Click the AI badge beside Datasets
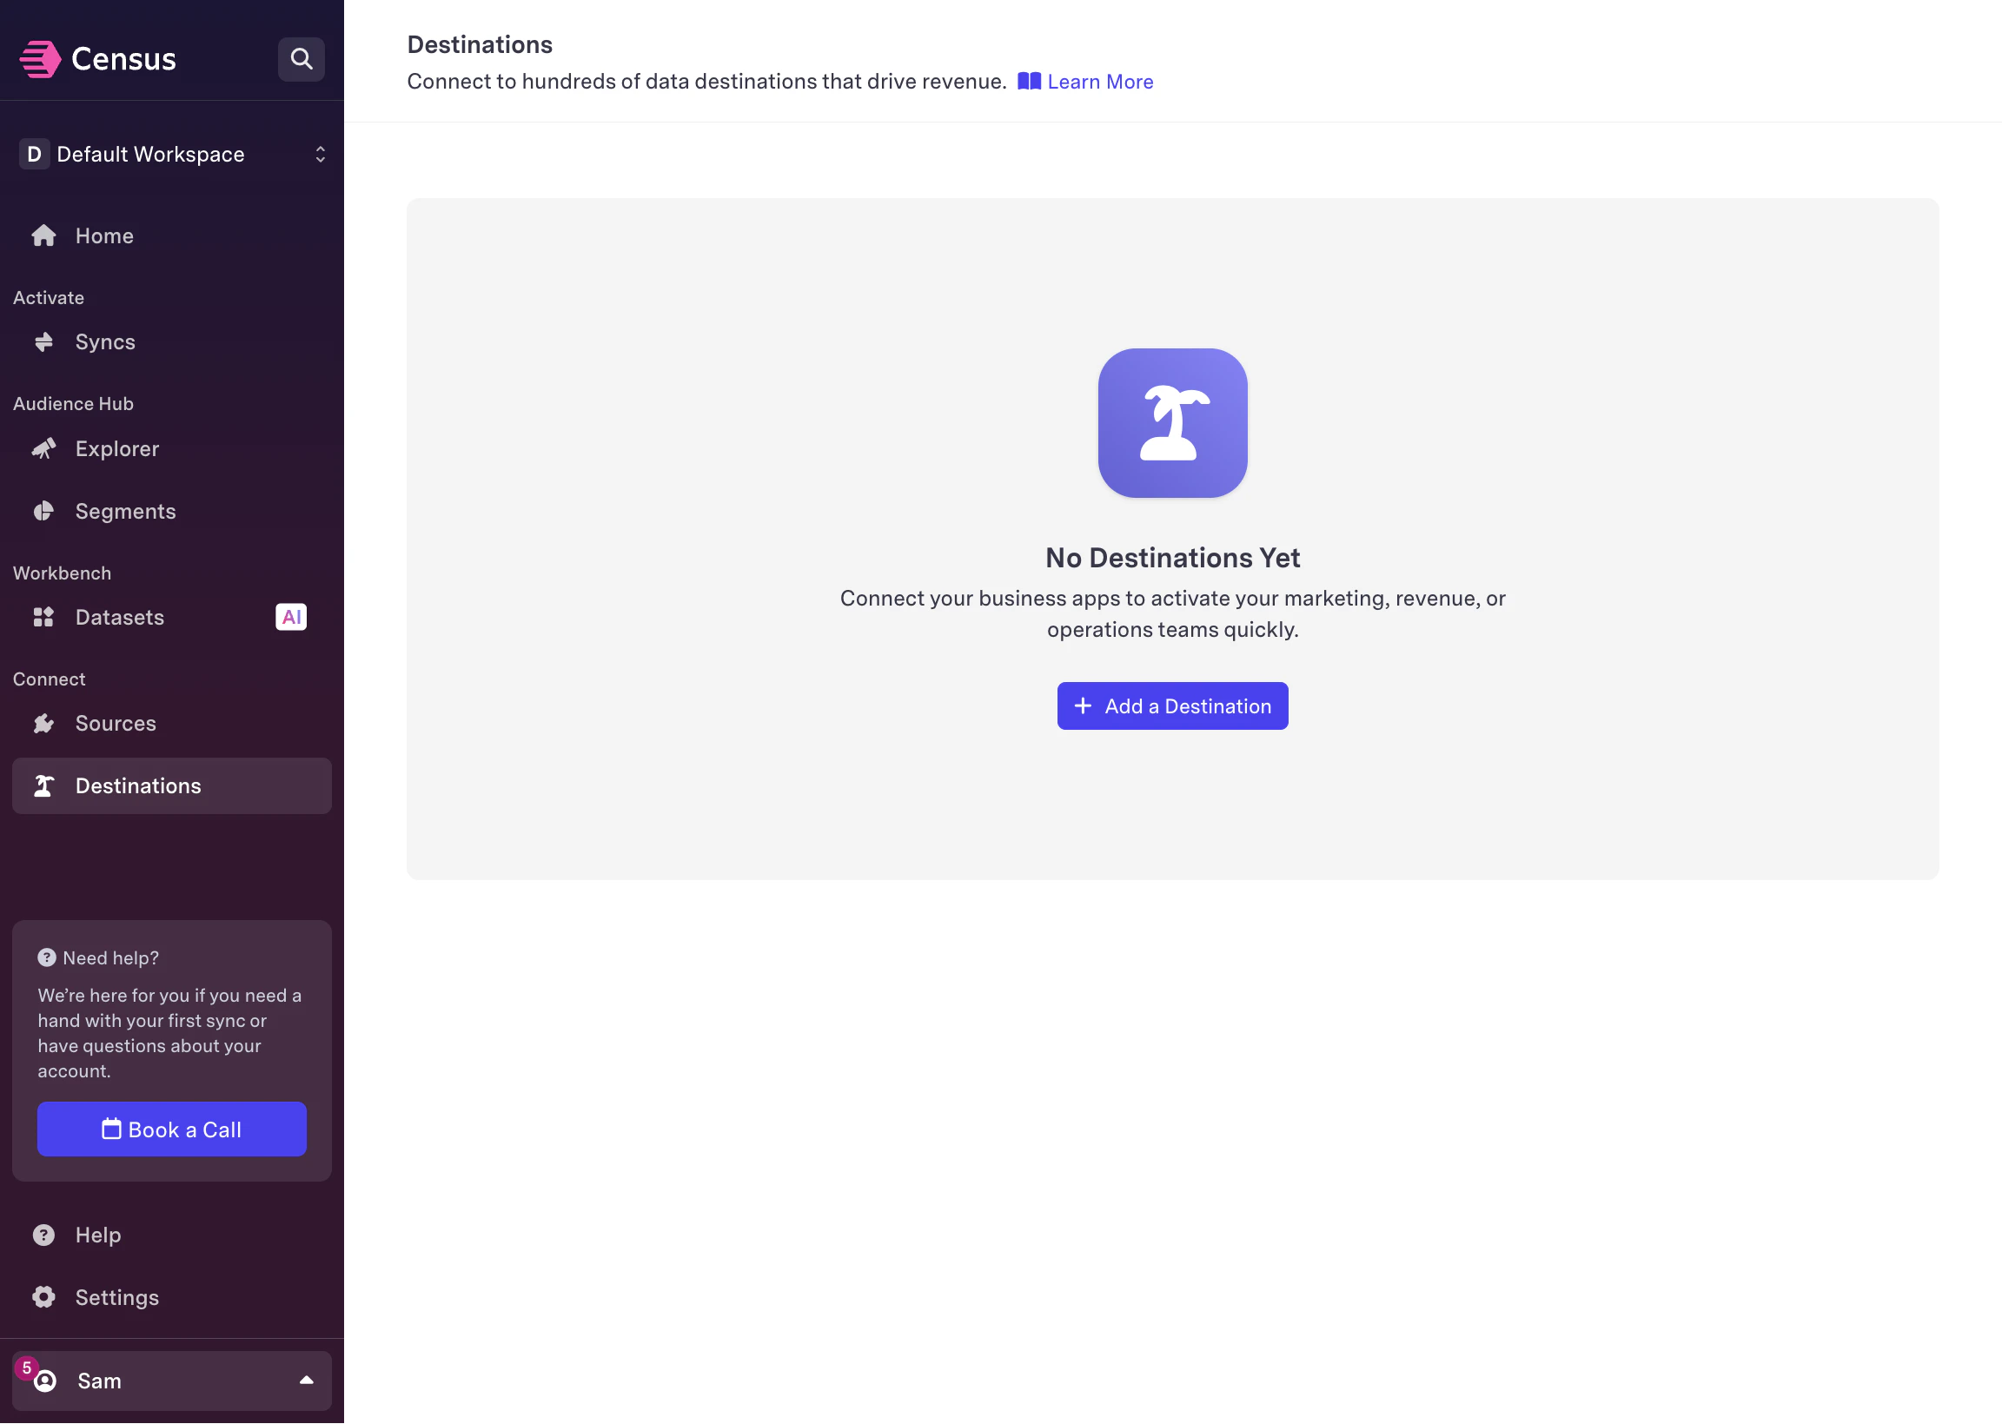Viewport: 2002px width, 1424px height. click(291, 618)
